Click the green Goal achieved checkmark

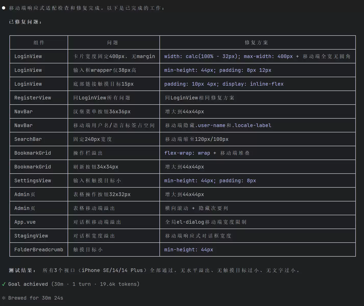pyautogui.click(x=4, y=284)
